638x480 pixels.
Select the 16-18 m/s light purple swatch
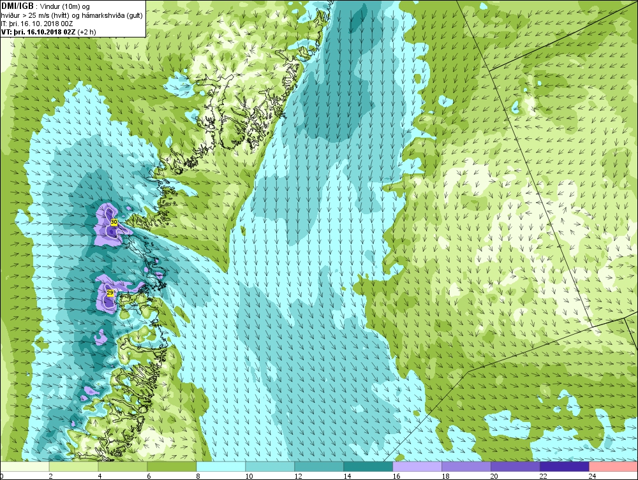click(x=417, y=467)
